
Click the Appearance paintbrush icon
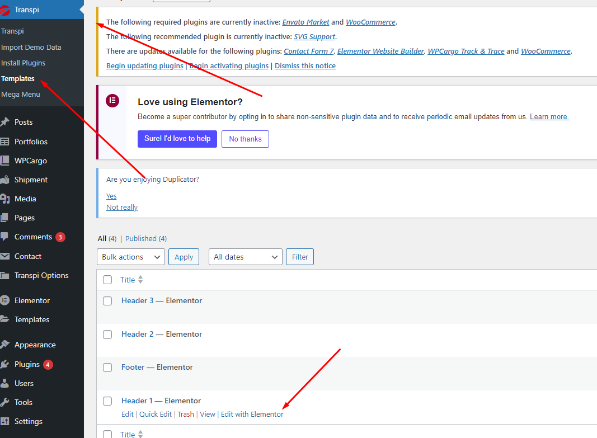[x=4, y=345]
